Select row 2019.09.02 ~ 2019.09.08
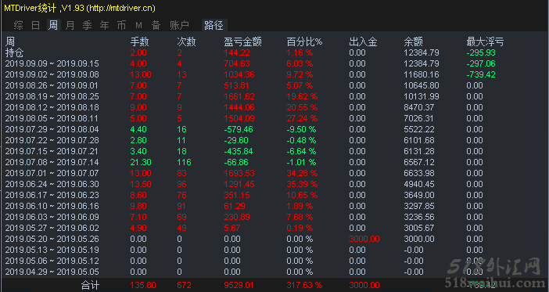Screen dimensions: 549x292 [52, 74]
